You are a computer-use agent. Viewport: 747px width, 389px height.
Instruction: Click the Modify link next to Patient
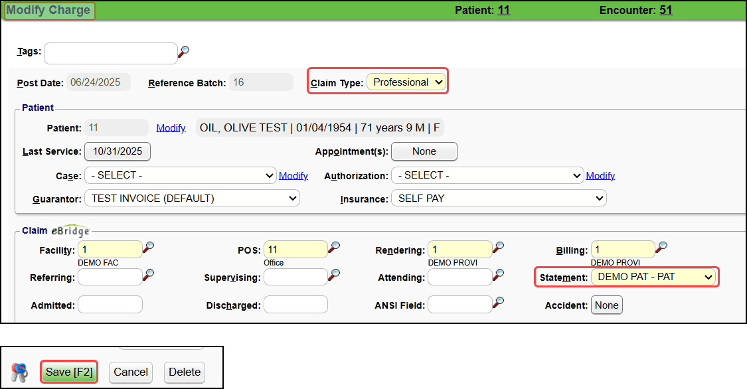click(x=171, y=128)
